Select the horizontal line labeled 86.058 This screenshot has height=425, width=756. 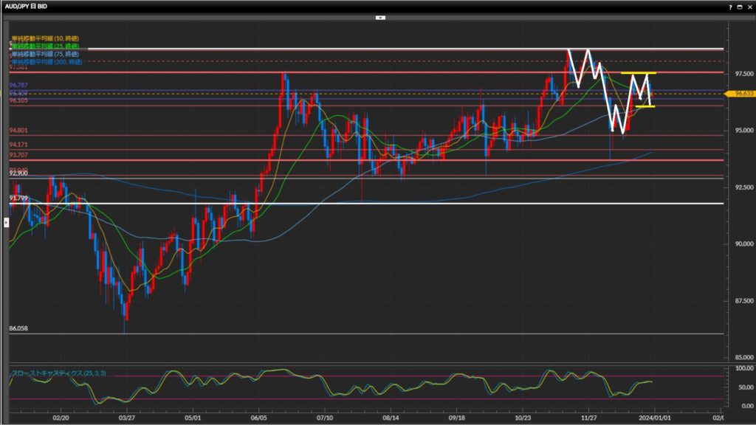click(369, 334)
